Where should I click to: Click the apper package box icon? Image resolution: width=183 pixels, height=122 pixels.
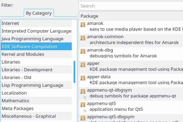83,65
